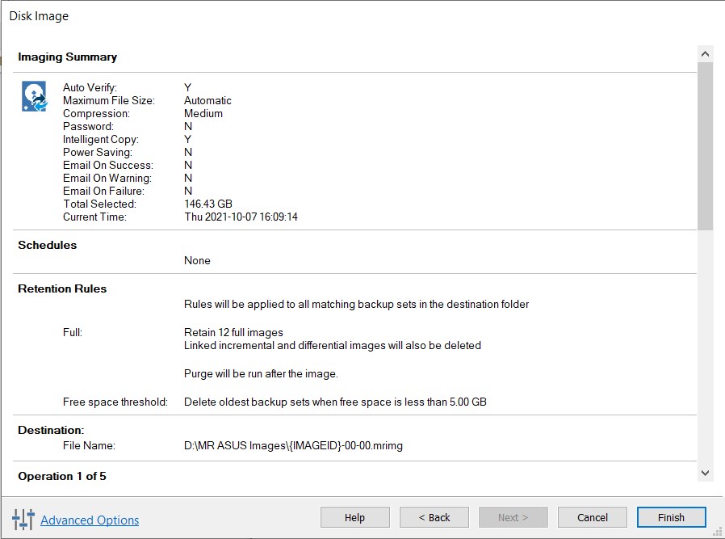Viewport: 725px width, 539px height.
Task: Click Finish to complete the wizard
Action: pos(671,517)
